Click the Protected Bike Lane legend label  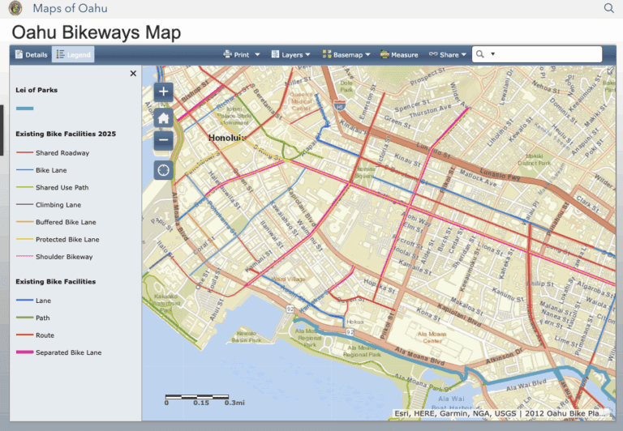[67, 239]
